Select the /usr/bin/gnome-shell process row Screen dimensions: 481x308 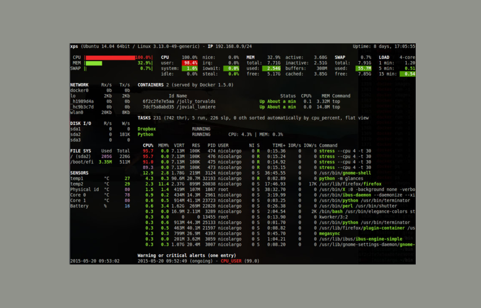(257, 173)
